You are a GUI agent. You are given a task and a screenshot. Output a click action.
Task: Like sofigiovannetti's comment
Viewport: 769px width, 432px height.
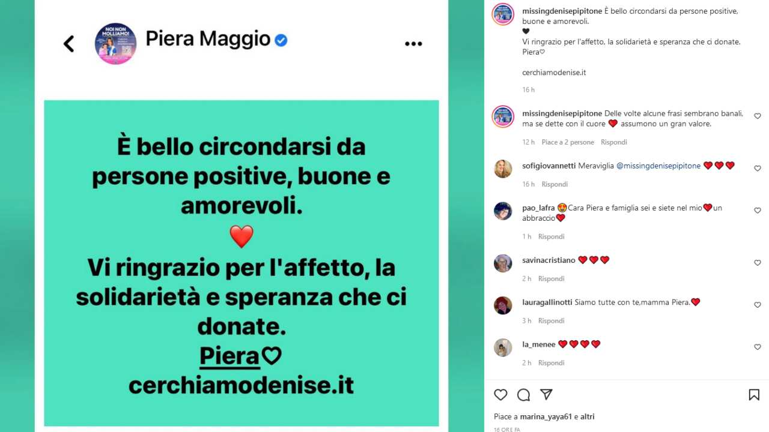(x=757, y=169)
